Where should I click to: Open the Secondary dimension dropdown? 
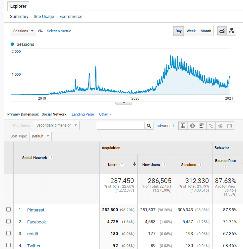tap(57, 125)
